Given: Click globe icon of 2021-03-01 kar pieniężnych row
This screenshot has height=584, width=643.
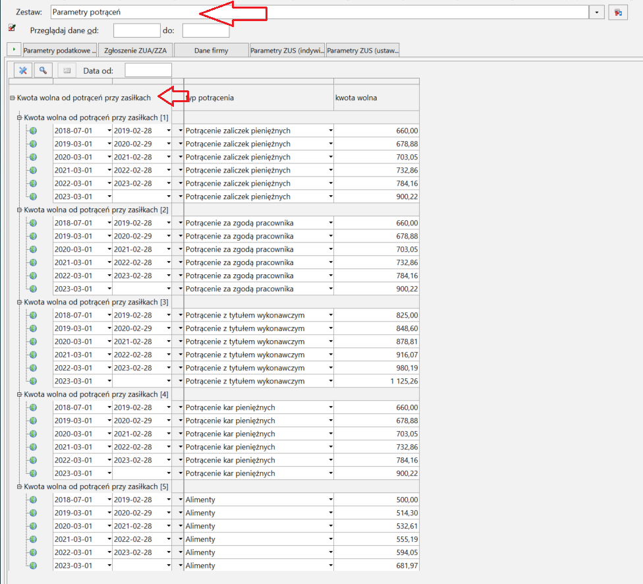Looking at the screenshot, I should click(x=33, y=447).
